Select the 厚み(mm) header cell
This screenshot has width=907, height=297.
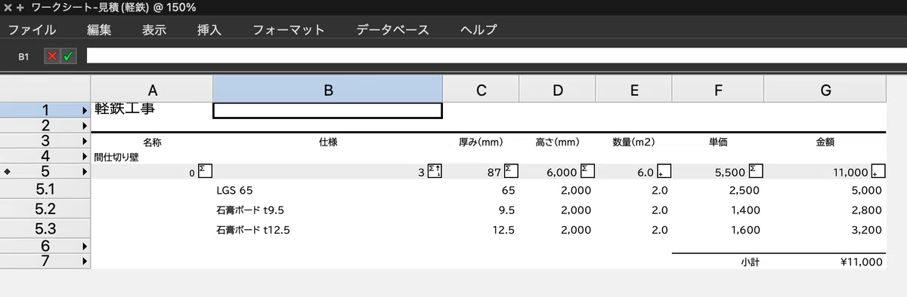click(481, 141)
